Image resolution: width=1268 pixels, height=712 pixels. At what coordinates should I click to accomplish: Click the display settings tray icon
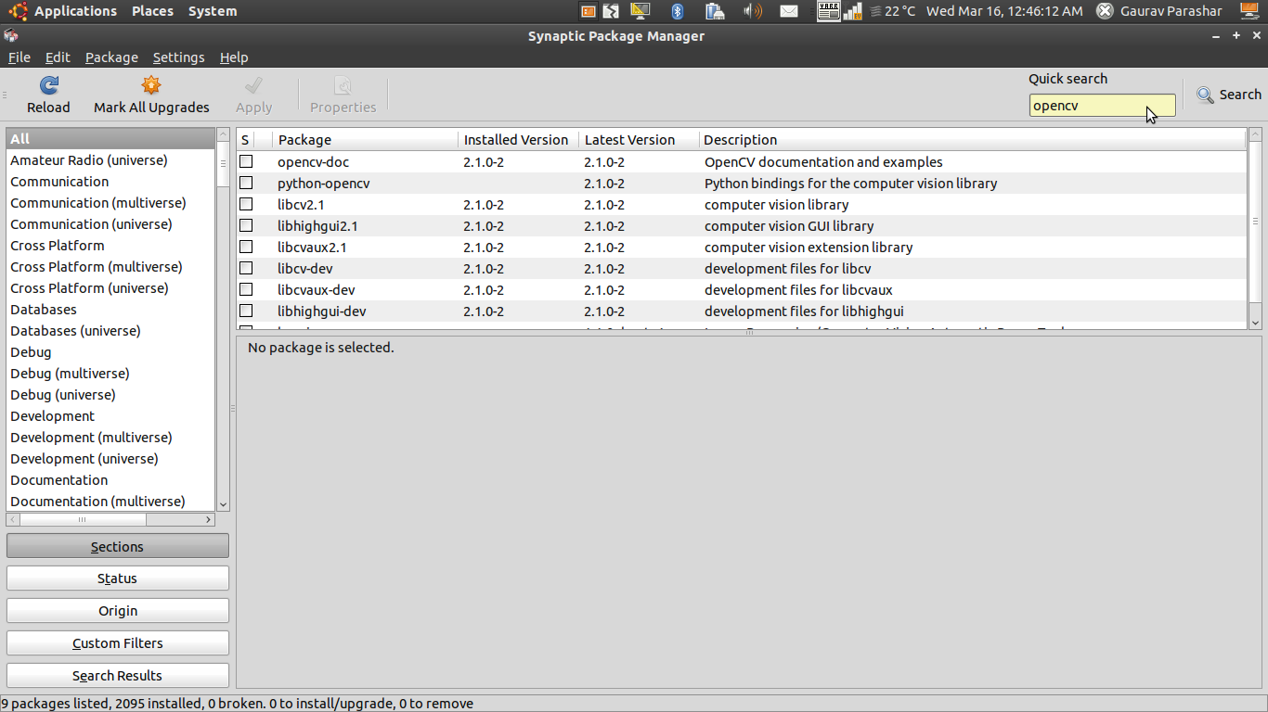coord(640,11)
